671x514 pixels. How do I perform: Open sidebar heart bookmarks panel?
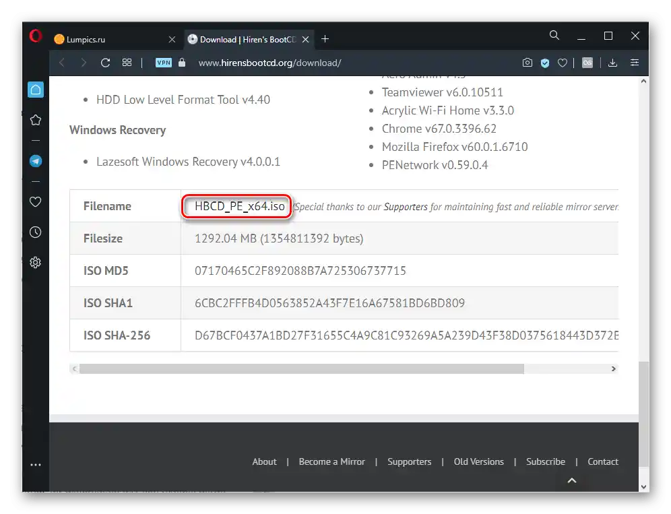coord(36,201)
